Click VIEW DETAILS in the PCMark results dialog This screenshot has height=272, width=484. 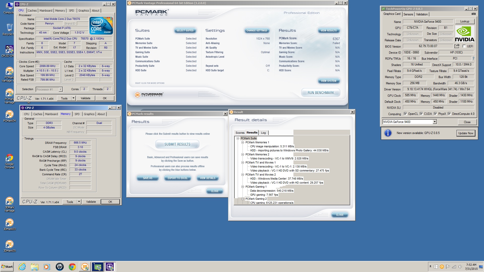(207, 178)
